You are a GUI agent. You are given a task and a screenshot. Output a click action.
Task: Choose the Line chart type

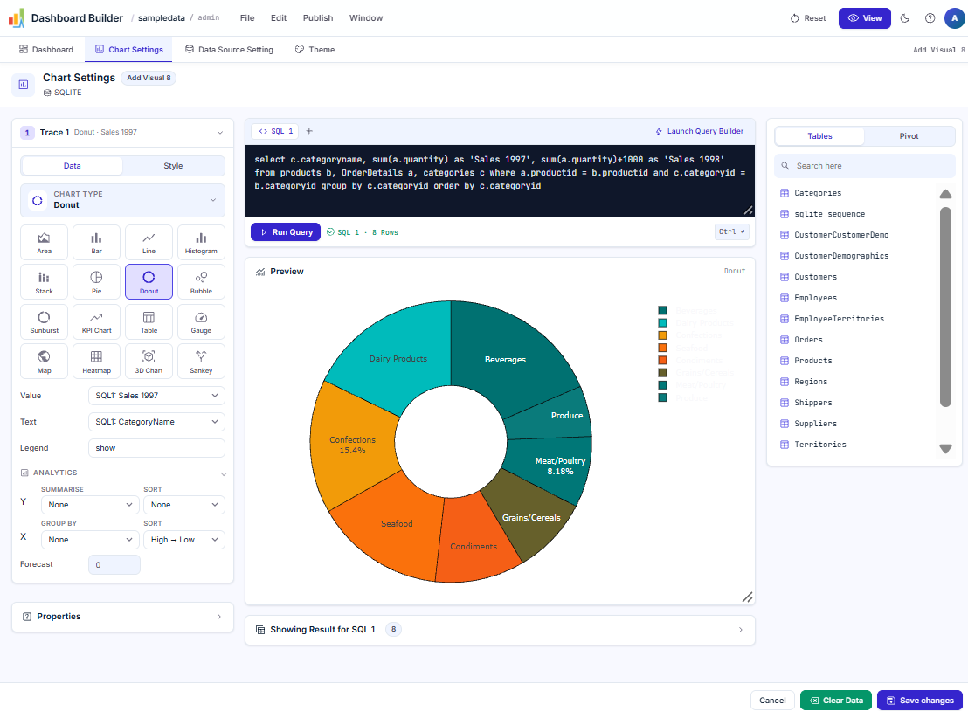[149, 243]
